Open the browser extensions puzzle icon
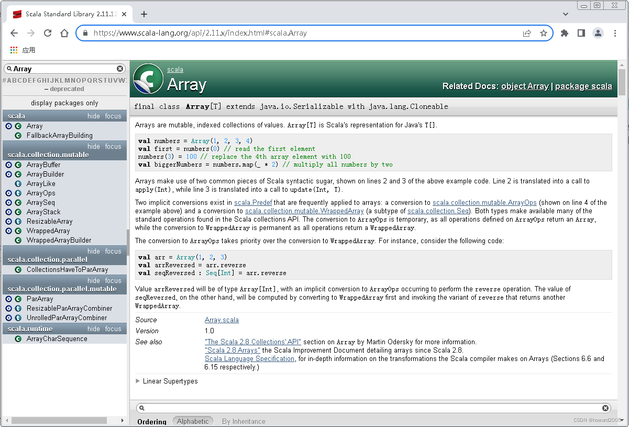Viewport: 629px width, 427px height. coord(564,33)
